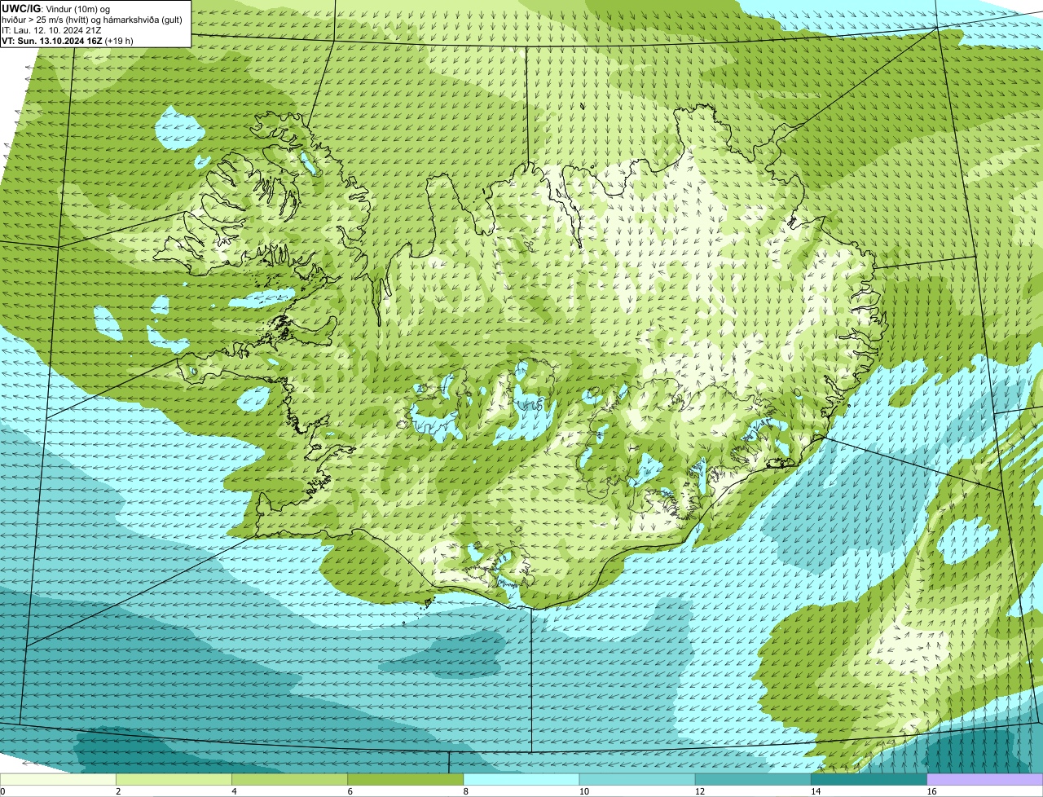Click the '14' label on the colorbar

point(815,791)
